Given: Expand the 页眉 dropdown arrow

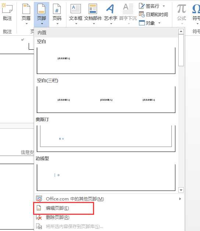Looking at the screenshot, I should (x=26, y=24).
